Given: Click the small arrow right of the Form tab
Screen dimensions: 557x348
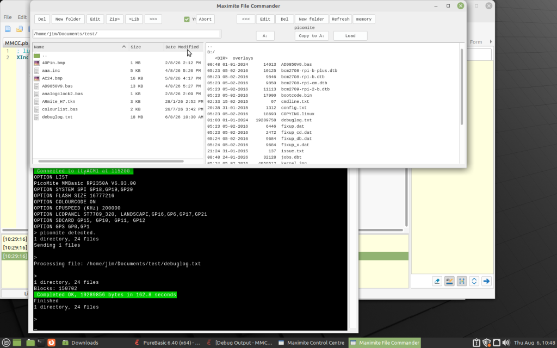Looking at the screenshot, I should pos(491,41).
